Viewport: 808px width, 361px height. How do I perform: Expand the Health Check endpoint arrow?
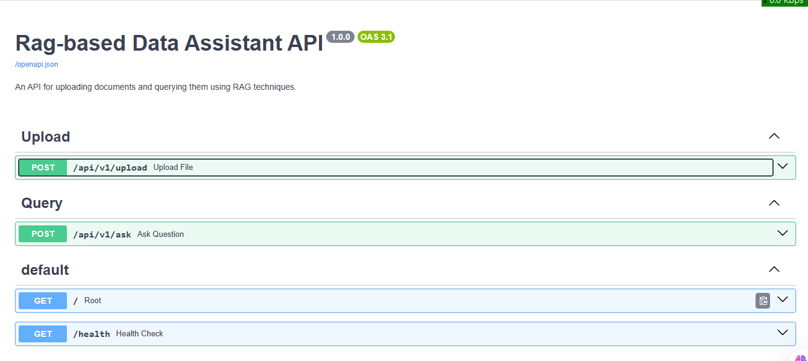coord(783,333)
